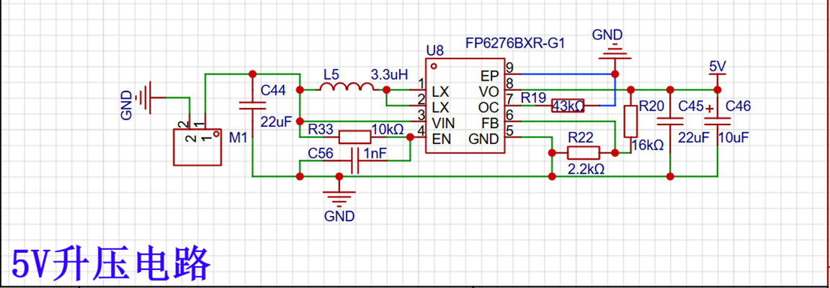This screenshot has height=288, width=830.
Task: Select polarized capacitor C46 symbol
Action: click(x=718, y=121)
